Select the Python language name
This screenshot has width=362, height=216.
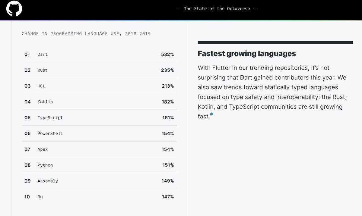pos(45,165)
